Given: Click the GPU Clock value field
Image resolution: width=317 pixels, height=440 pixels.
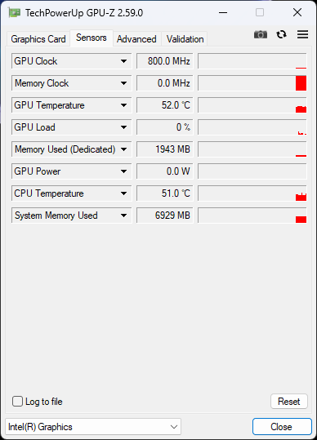Looking at the screenshot, I should [165, 61].
